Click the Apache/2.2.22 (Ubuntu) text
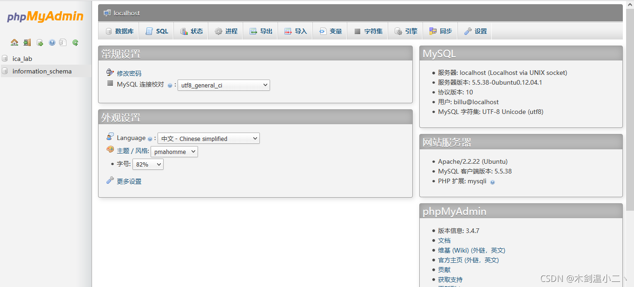Viewport: 634px width, 287px height. (x=473, y=161)
